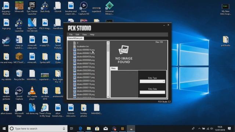Select the Recycle Bin icon
Image resolution: width=235 pixels, height=132 pixels.
19,75
